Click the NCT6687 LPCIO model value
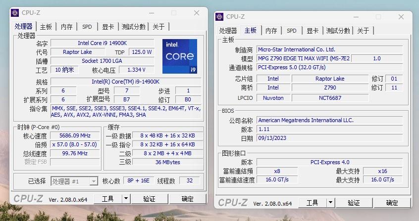419x221 pixels. (x=330, y=98)
